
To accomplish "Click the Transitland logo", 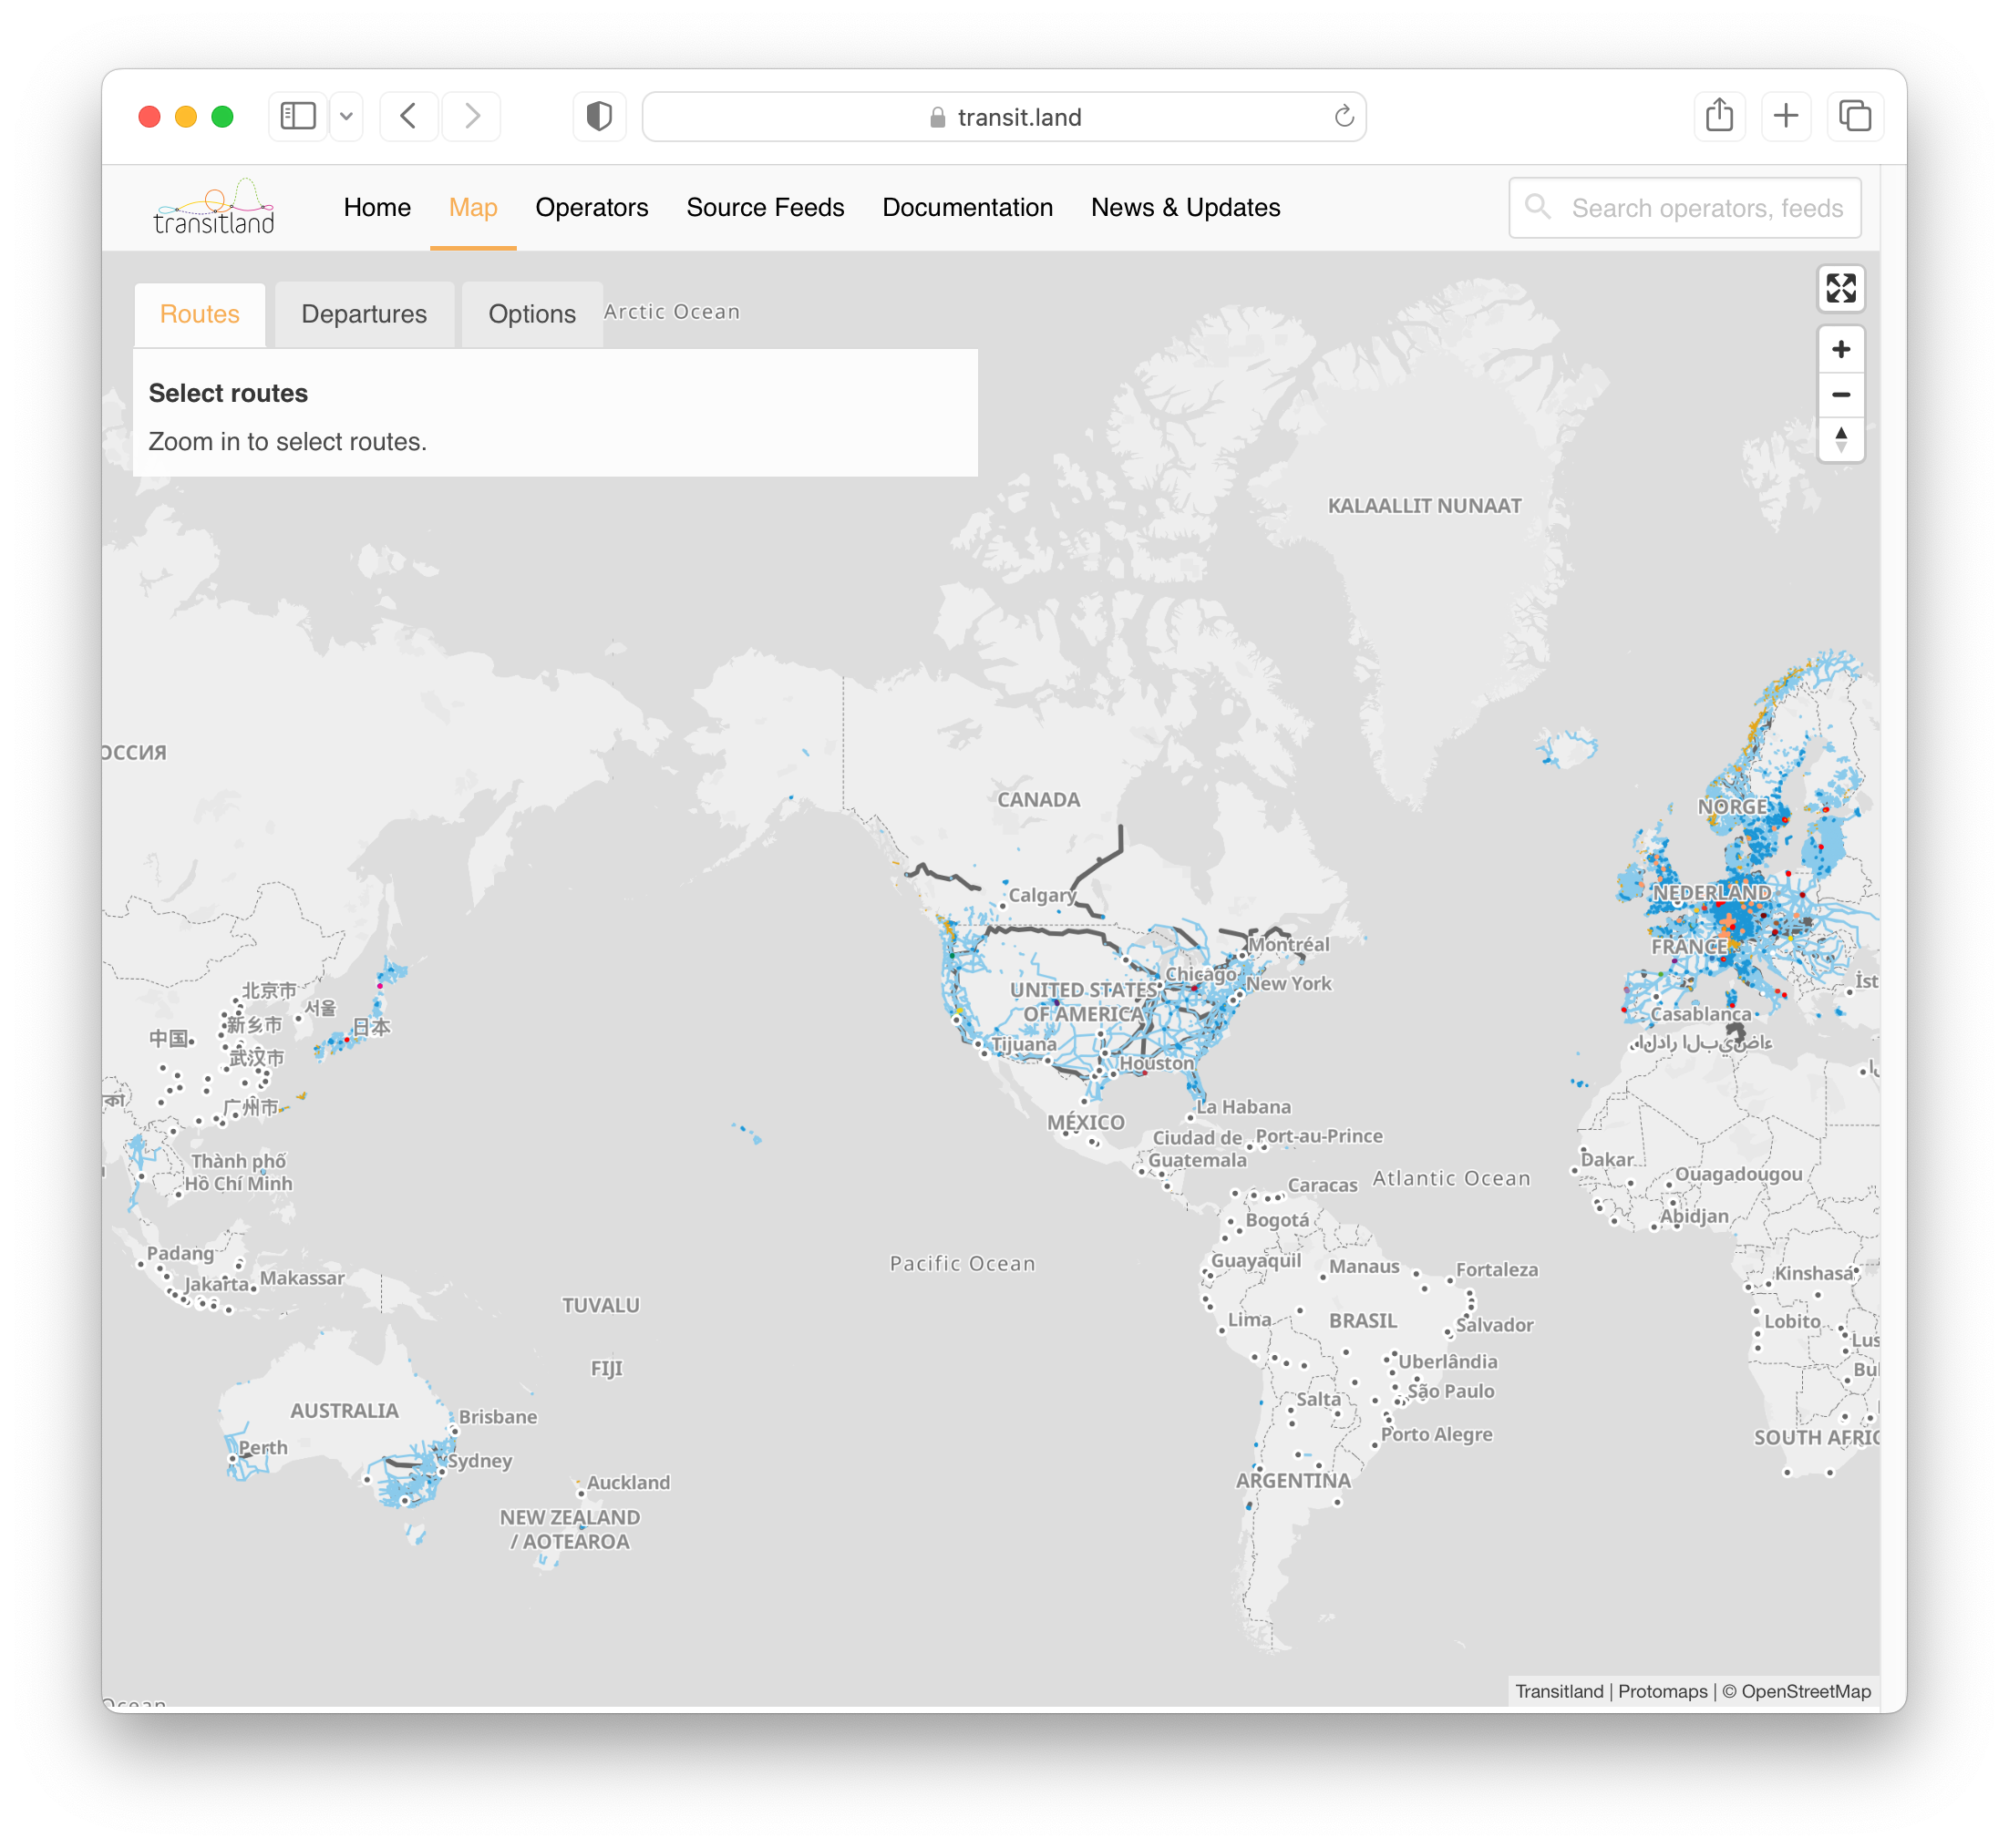I will (214, 208).
